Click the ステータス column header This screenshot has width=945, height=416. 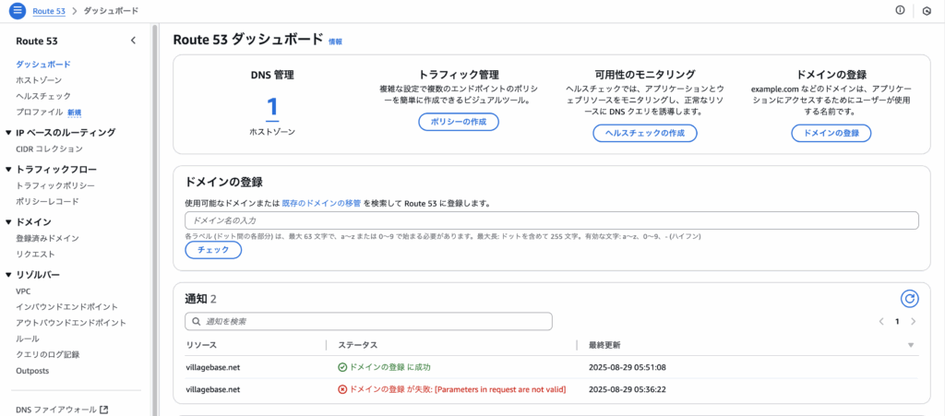pos(357,345)
